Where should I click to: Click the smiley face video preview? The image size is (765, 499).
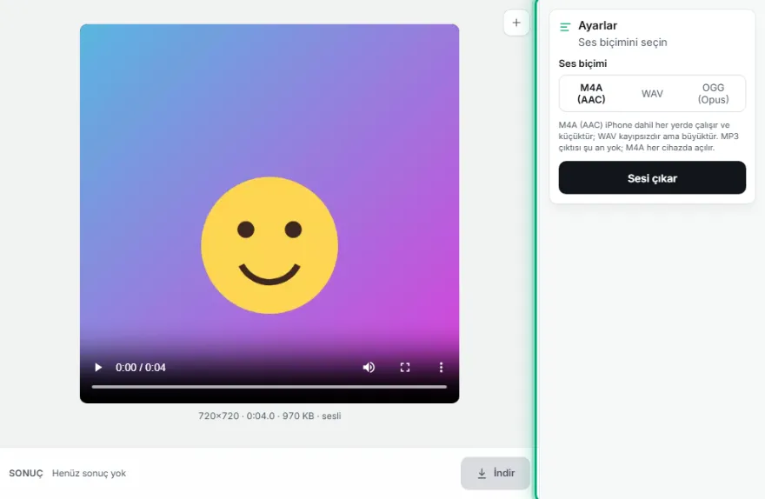click(269, 214)
